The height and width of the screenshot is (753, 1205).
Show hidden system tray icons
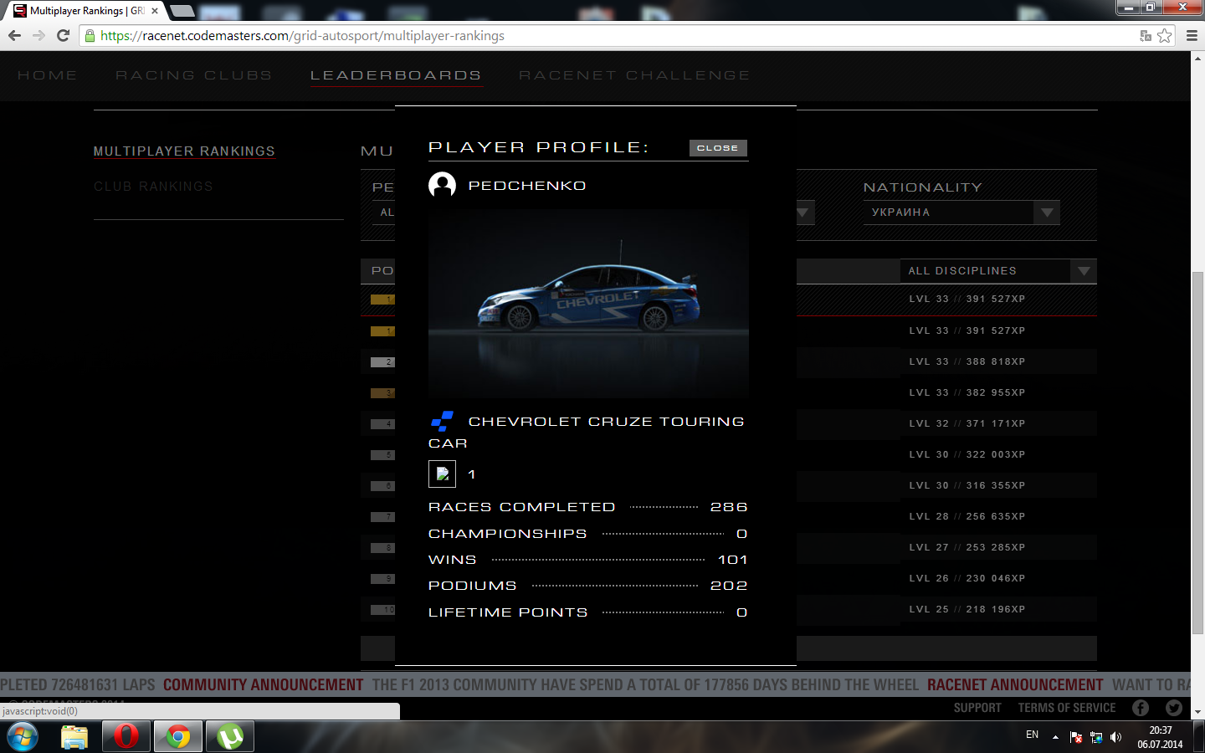(1055, 737)
